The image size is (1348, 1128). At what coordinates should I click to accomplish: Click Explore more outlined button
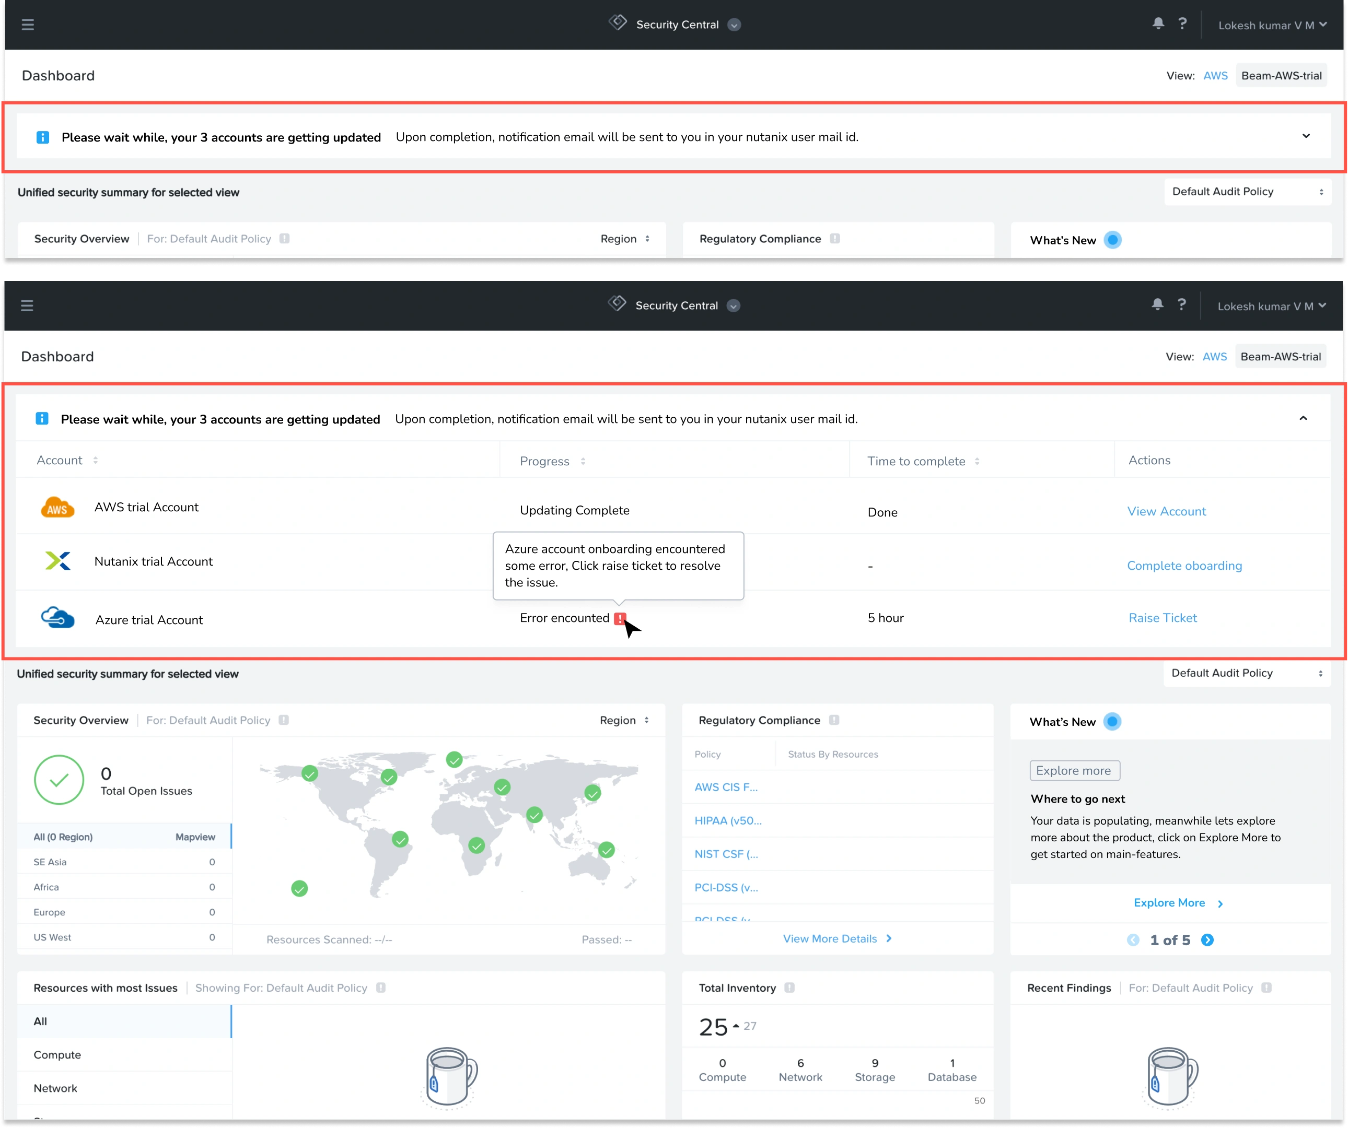tap(1075, 771)
